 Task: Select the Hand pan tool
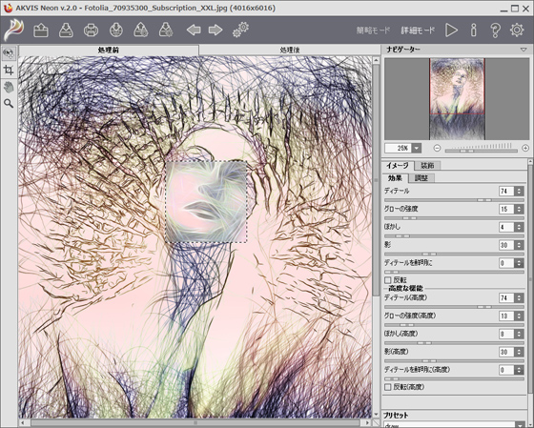coord(9,87)
